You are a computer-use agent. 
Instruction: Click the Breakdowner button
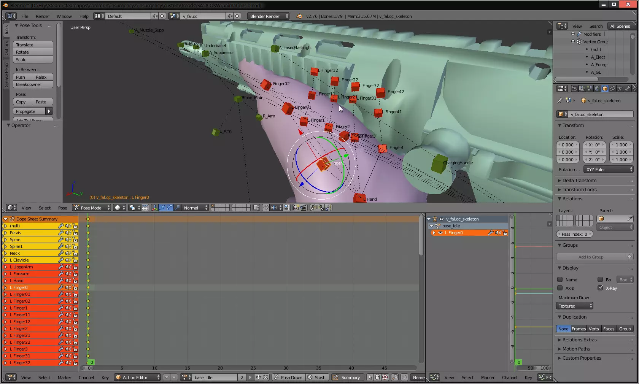(x=33, y=84)
